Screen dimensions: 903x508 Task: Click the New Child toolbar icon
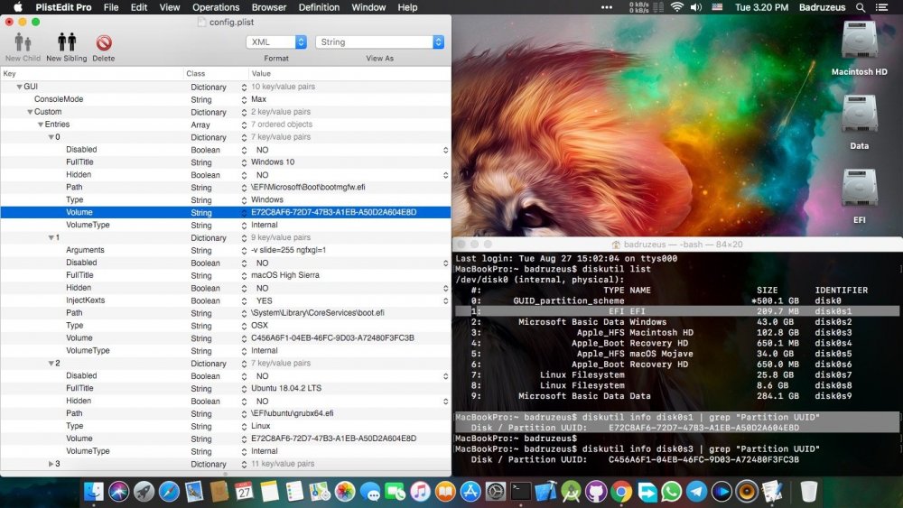coord(23,42)
